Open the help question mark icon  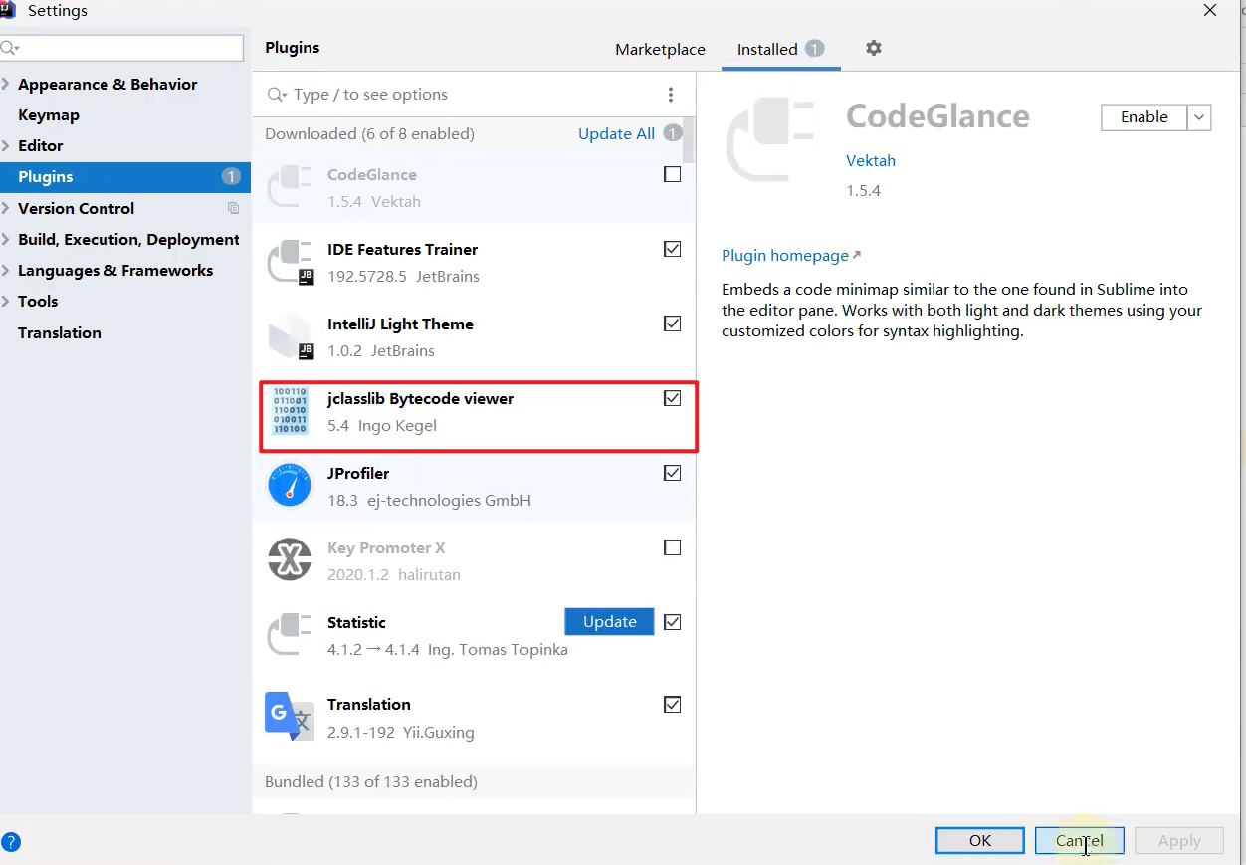point(11,842)
